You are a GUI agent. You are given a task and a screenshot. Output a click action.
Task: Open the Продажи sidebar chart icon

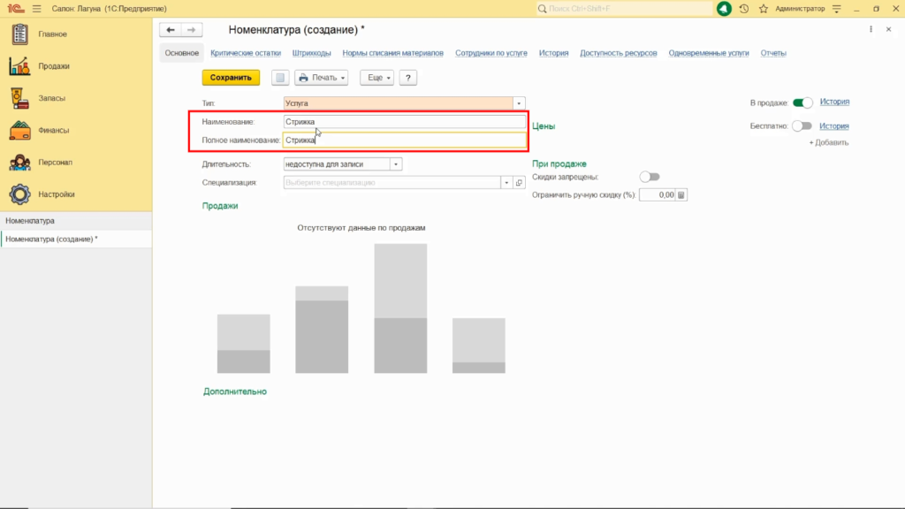19,66
